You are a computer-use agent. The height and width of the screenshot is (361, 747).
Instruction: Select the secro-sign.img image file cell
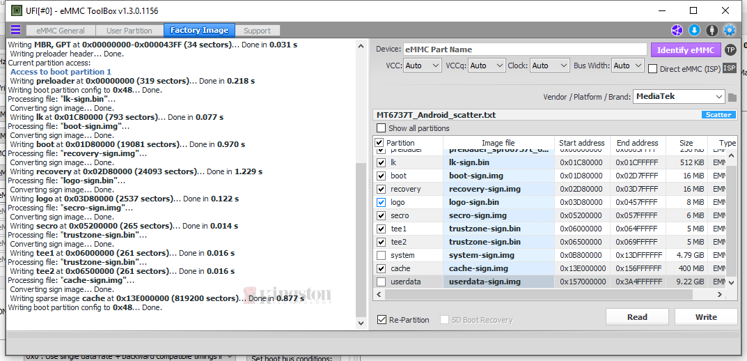[x=498, y=215]
